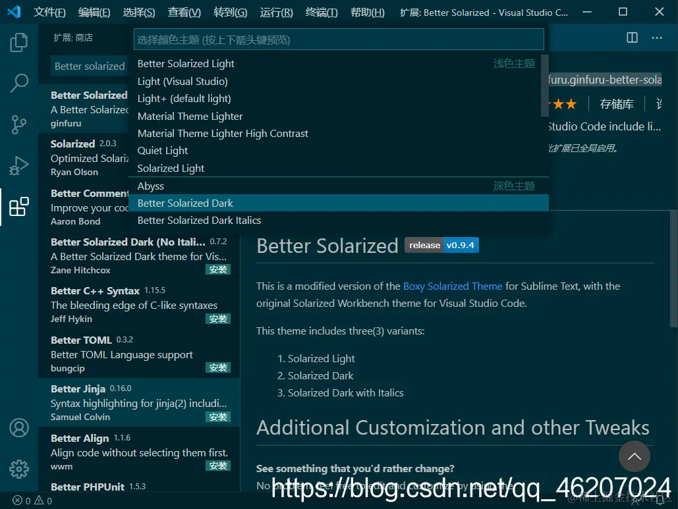Select Better Solarized Dark Italics theme

(x=339, y=221)
